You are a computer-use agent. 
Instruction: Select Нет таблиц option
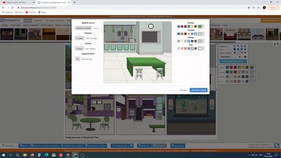[90, 49]
